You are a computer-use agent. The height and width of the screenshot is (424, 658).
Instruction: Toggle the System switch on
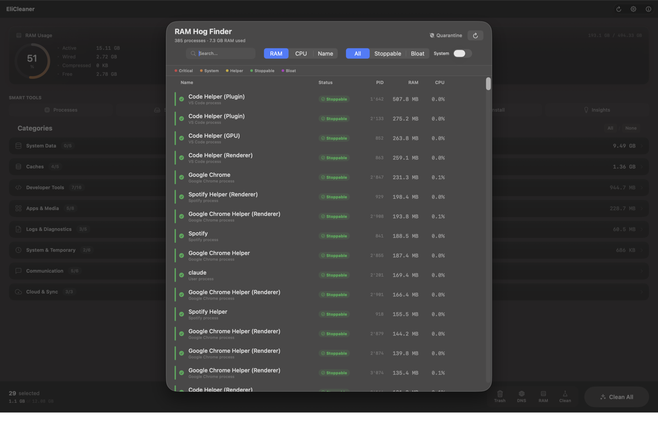click(x=460, y=54)
